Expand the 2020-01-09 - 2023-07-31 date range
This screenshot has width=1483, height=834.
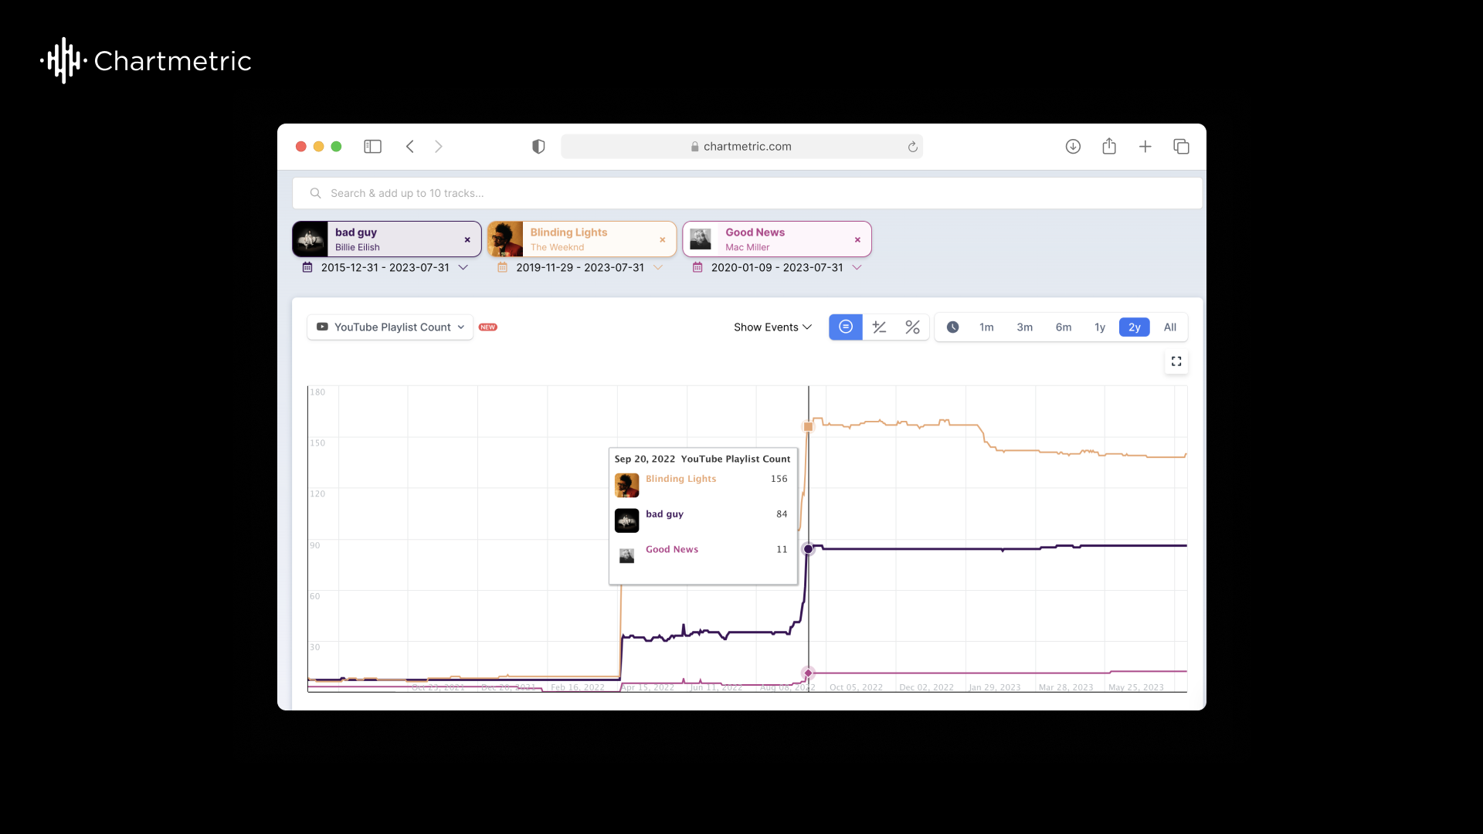(857, 267)
